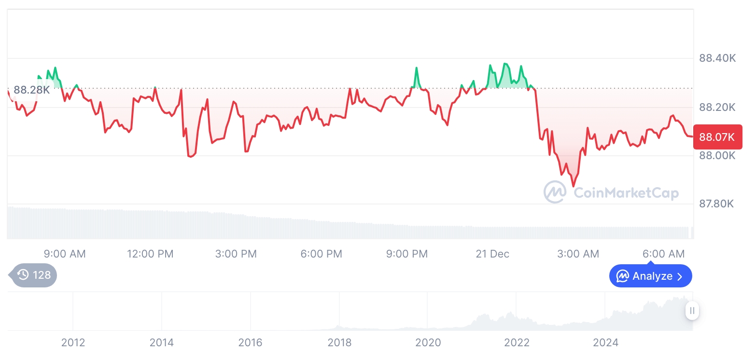Click the 3:00 AM time axis label
756x353 pixels.
[x=578, y=254]
